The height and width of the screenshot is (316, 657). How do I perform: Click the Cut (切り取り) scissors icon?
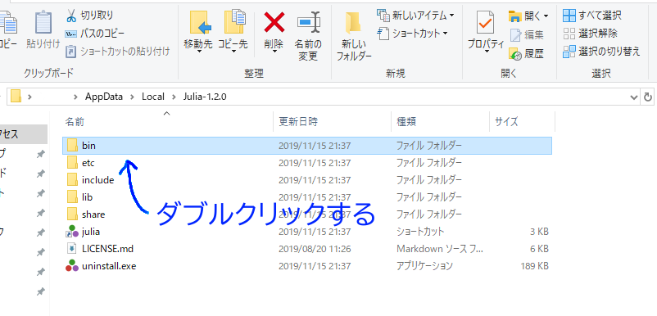70,16
